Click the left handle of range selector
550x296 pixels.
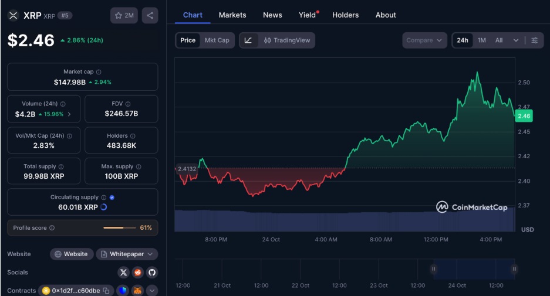pos(434,269)
